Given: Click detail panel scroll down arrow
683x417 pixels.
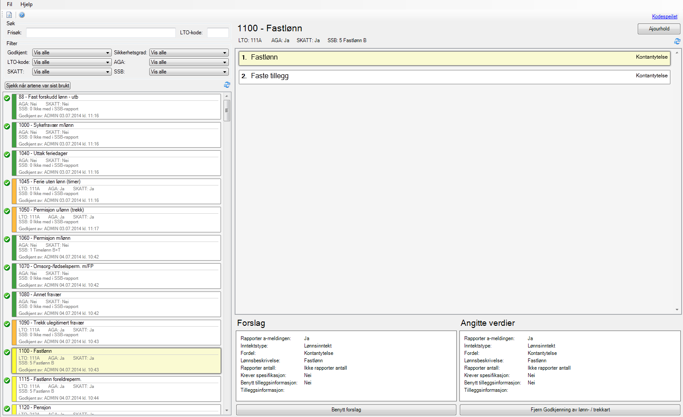Looking at the screenshot, I should tap(677, 310).
